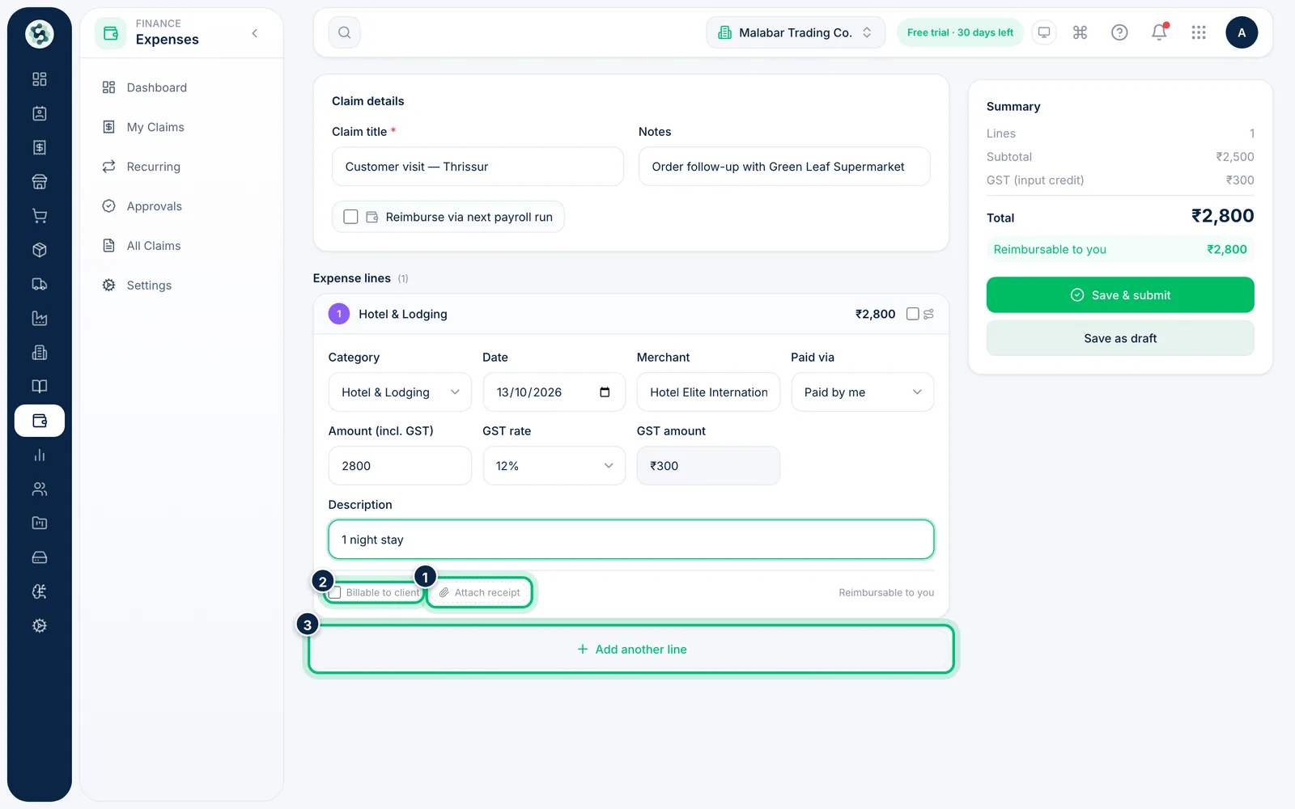Open the dollar receipt icon in the left rail
This screenshot has width=1295, height=809.
(x=39, y=147)
